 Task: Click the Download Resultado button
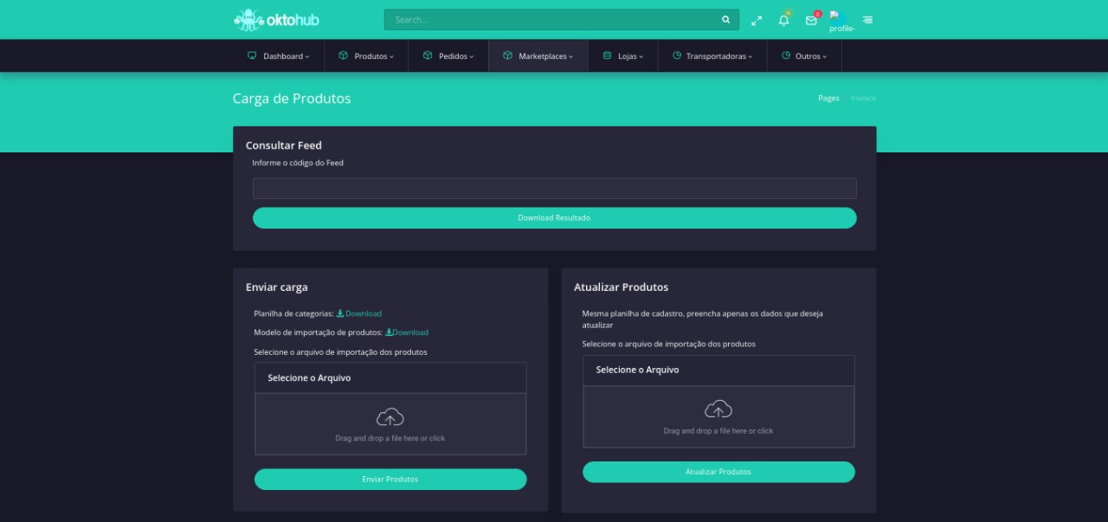click(x=554, y=218)
